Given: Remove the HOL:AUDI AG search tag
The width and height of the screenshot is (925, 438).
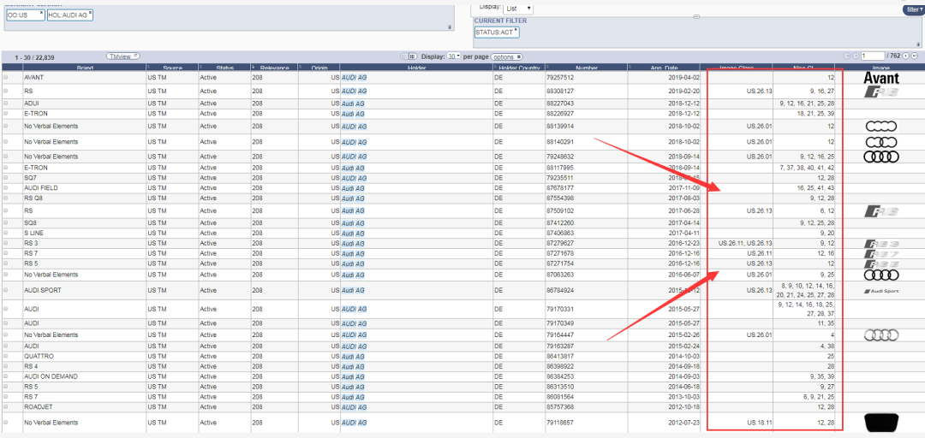Looking at the screenshot, I should (90, 12).
